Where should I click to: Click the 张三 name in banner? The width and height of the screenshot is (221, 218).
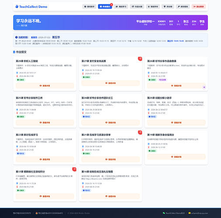click(x=186, y=21)
